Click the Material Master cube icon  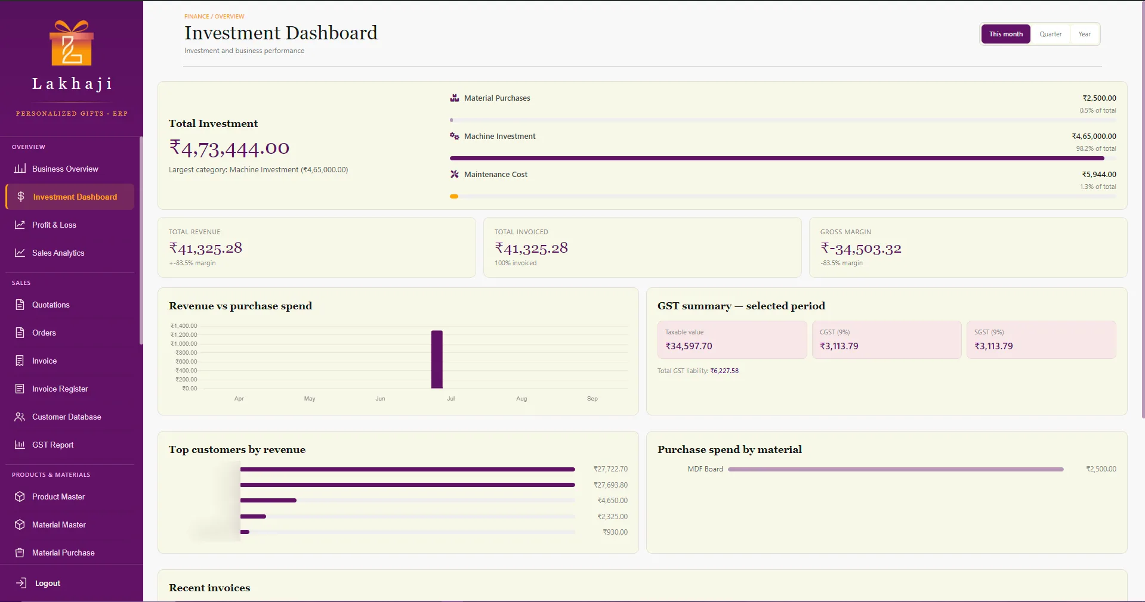[x=20, y=525]
